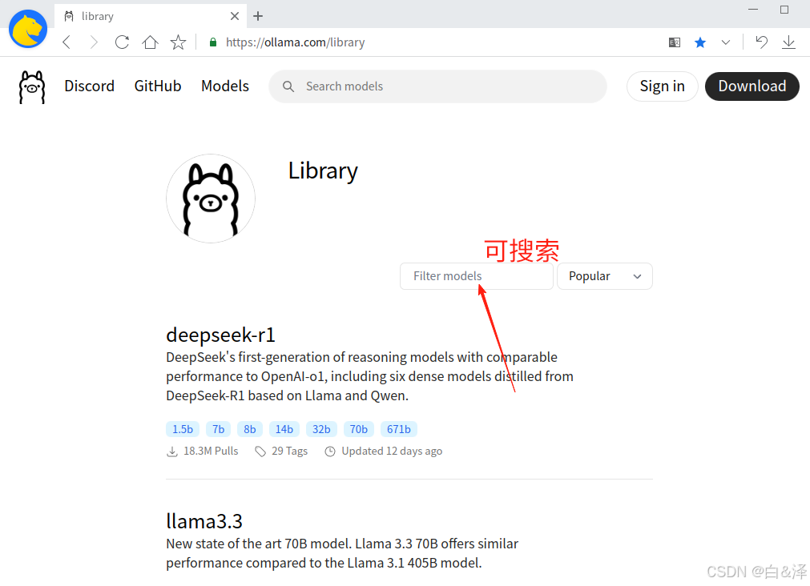The height and width of the screenshot is (586, 810).
Task: Open the GitHub link
Action: pos(158,86)
